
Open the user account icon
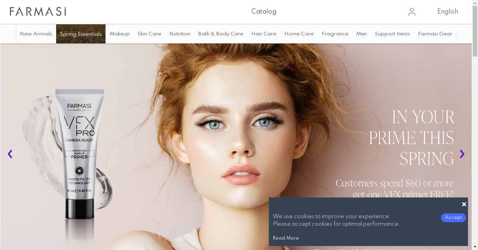pos(412,12)
